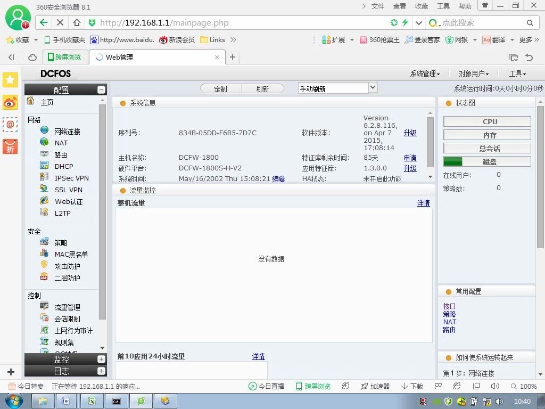545x409 pixels.
Task: Click the 定制 customize button
Action: click(x=221, y=89)
